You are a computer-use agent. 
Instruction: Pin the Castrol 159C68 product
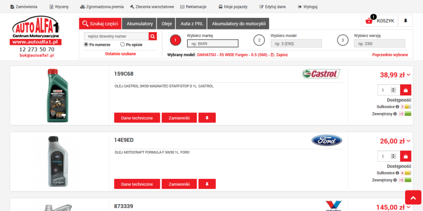point(207,118)
